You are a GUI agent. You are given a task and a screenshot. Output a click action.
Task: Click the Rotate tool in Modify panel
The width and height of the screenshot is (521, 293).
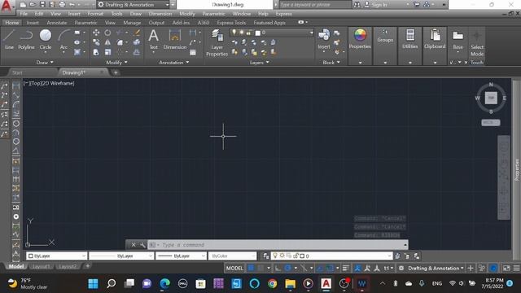click(107, 33)
